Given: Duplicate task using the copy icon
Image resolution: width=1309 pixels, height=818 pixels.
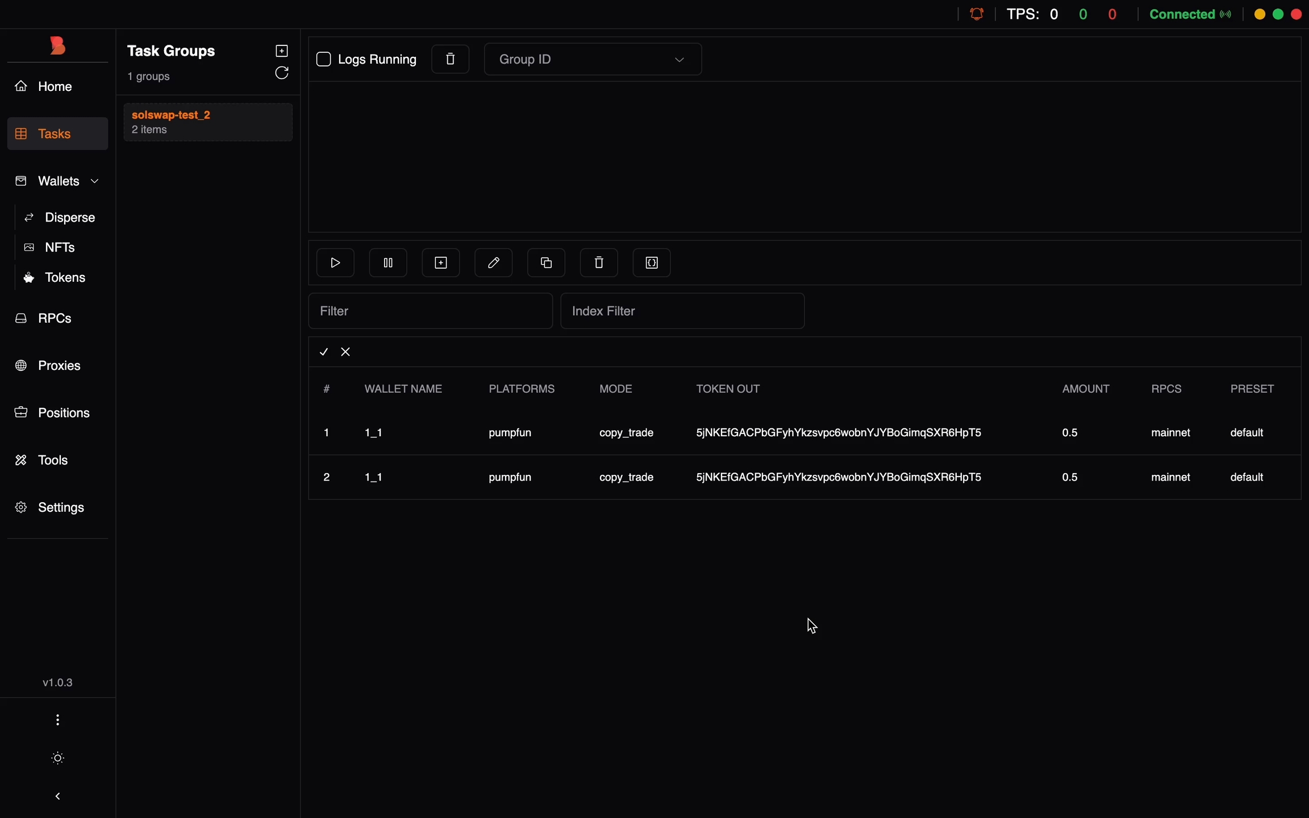Looking at the screenshot, I should (x=546, y=262).
